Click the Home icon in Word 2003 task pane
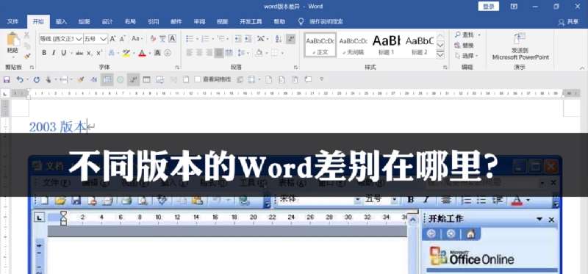588x274 pixels. (x=470, y=234)
